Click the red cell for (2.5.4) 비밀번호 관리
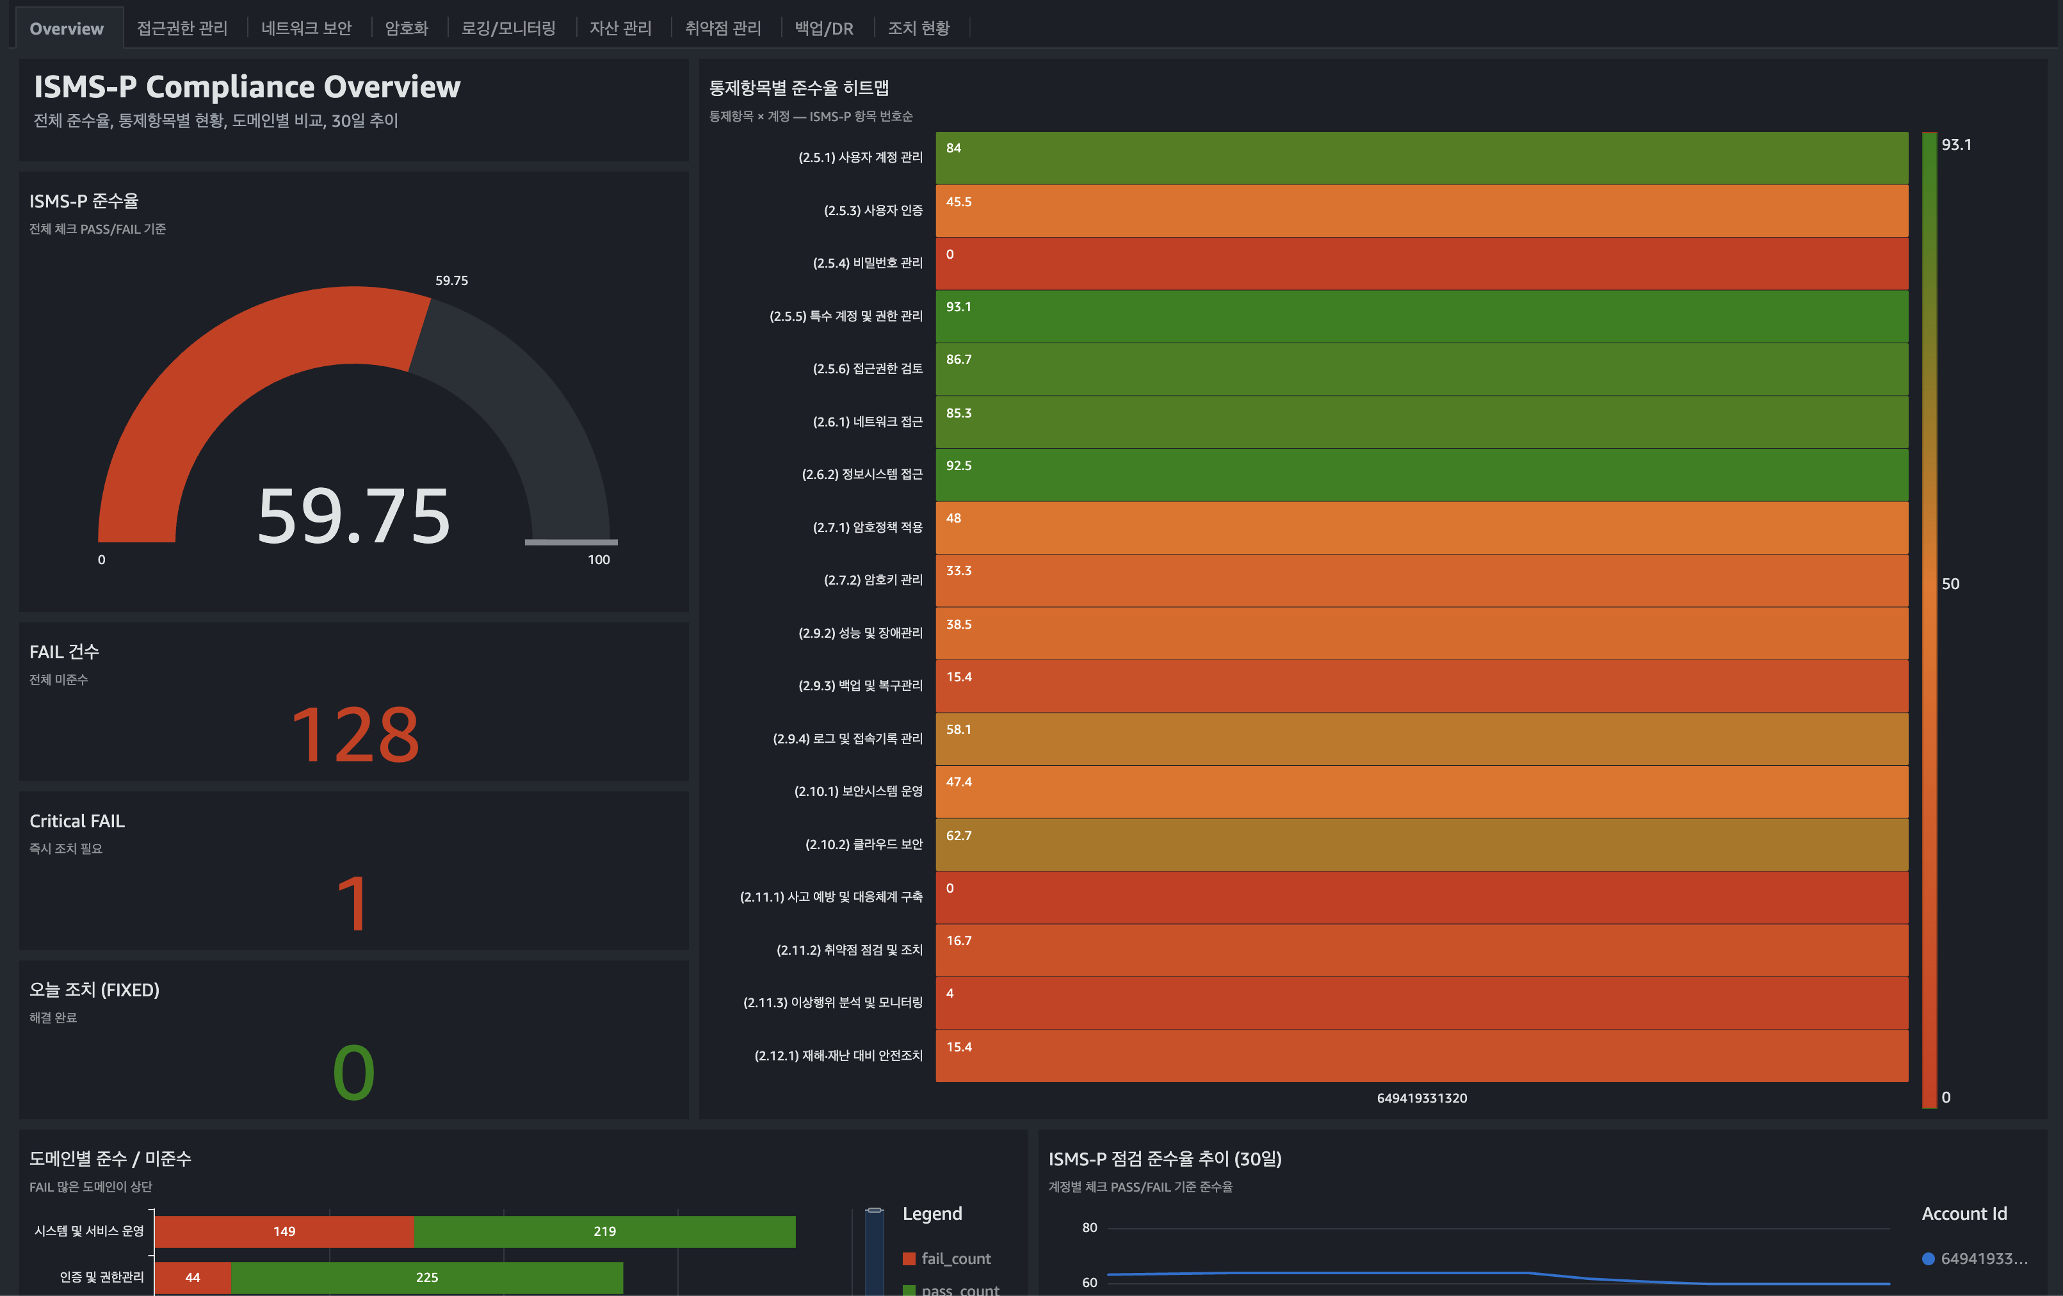 pyautogui.click(x=1422, y=264)
